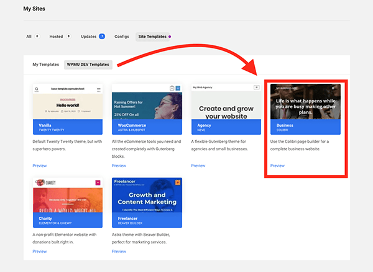Click the search icon in Vanilla thumbnail

[x=37, y=89]
